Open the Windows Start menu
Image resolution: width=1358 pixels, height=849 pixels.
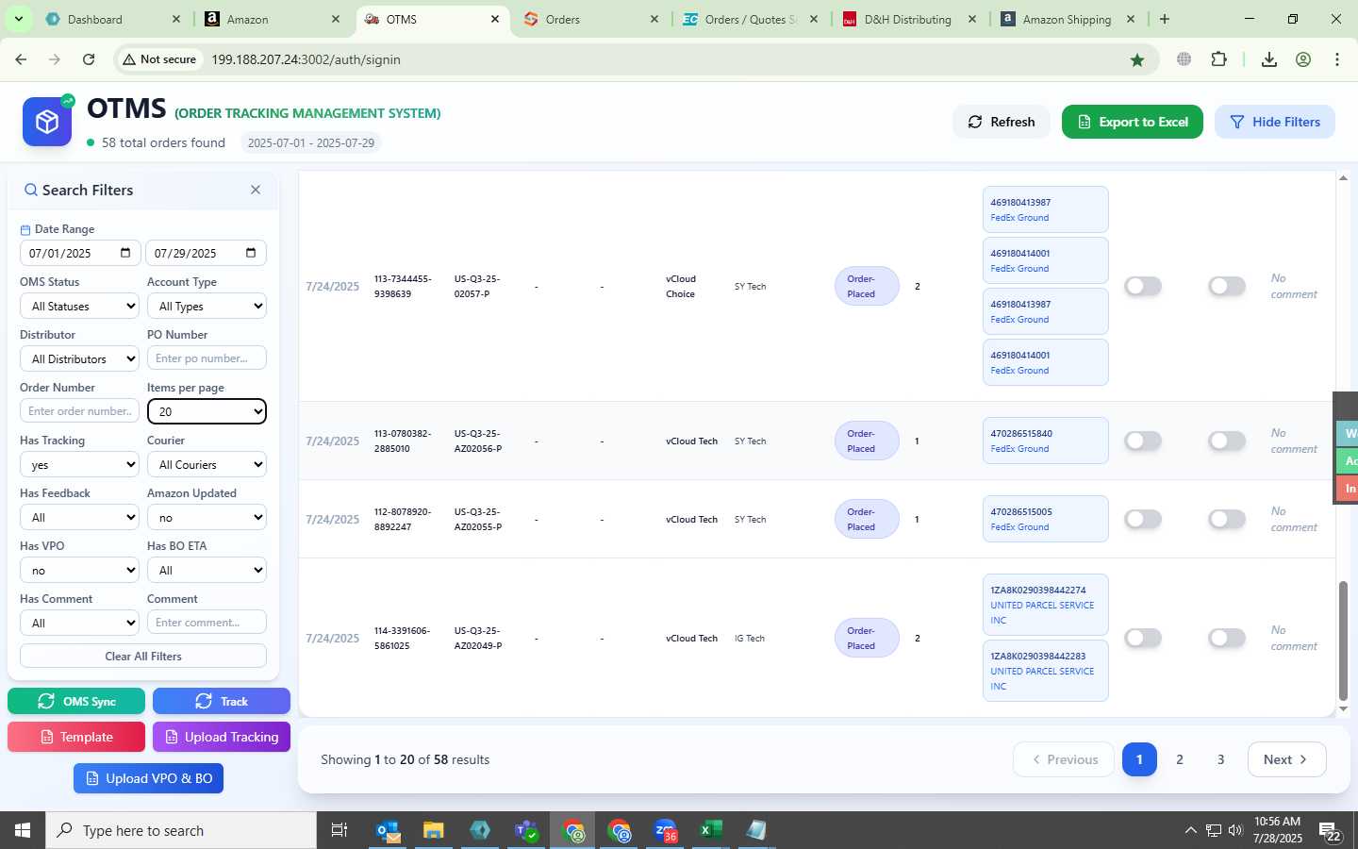point(23,830)
